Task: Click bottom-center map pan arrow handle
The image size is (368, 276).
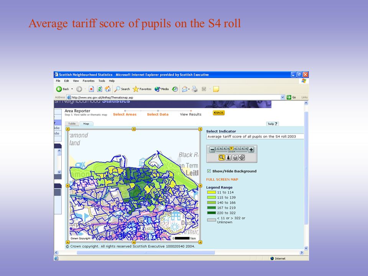Action: coord(134,242)
